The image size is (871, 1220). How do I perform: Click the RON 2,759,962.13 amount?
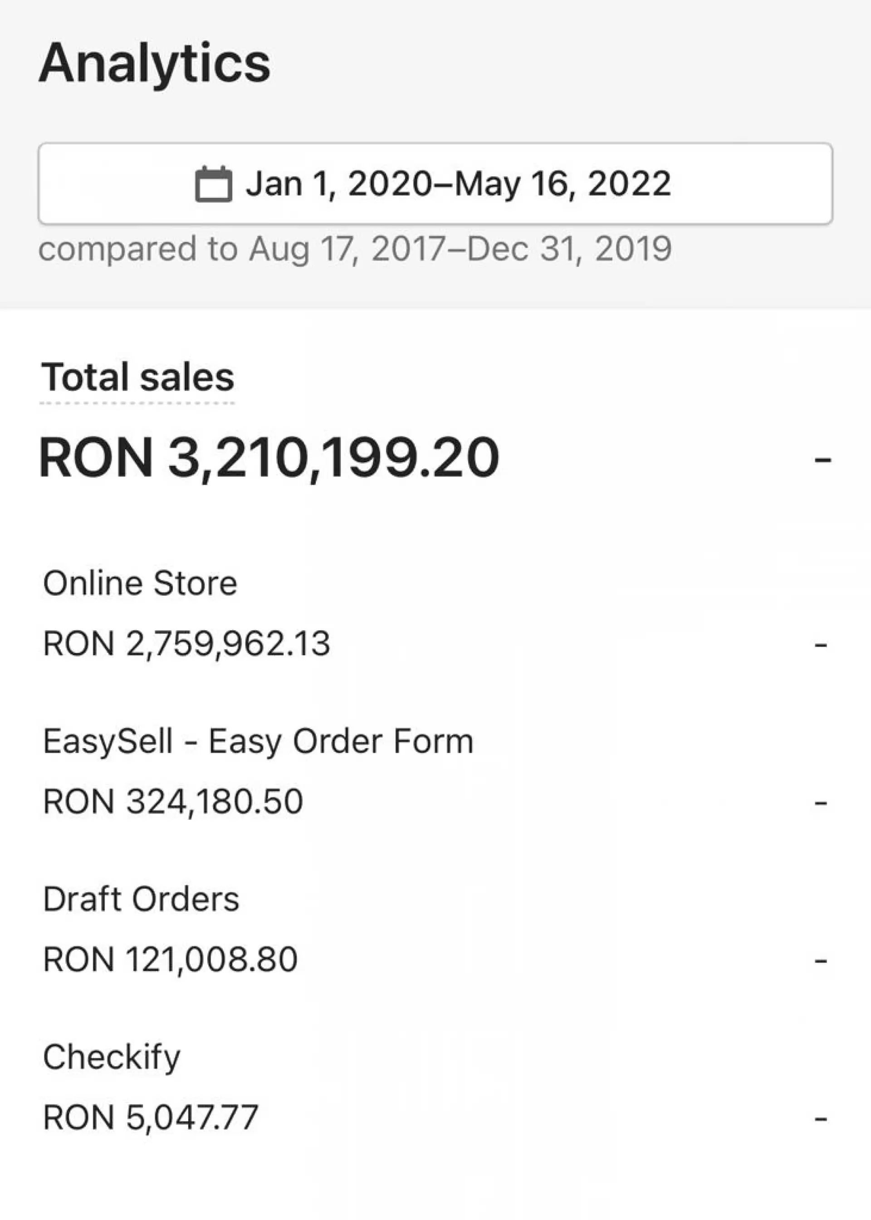point(186,643)
